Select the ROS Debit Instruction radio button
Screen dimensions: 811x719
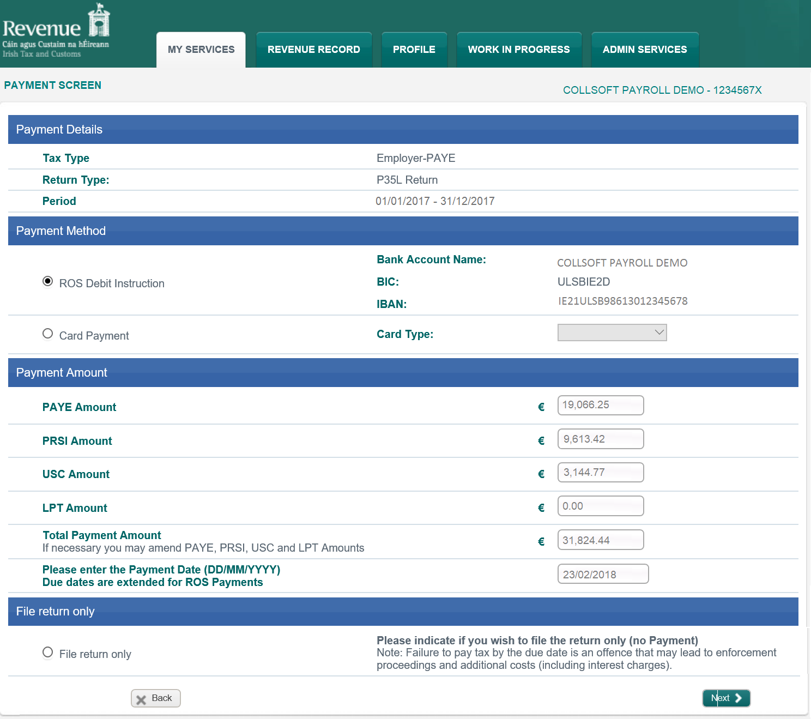(x=48, y=281)
